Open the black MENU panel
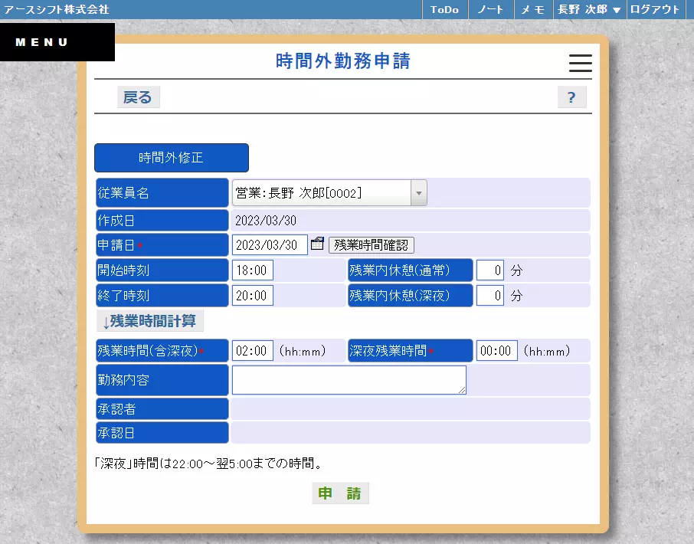The image size is (694, 544). tap(42, 41)
